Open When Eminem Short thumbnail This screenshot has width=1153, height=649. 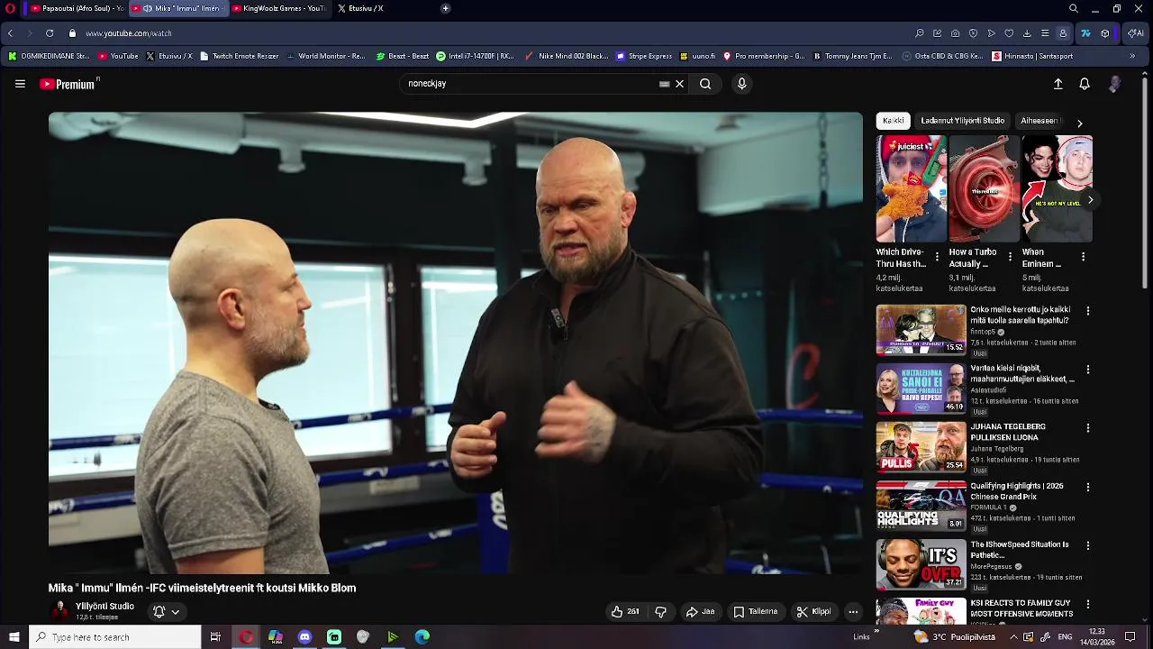pos(1058,188)
